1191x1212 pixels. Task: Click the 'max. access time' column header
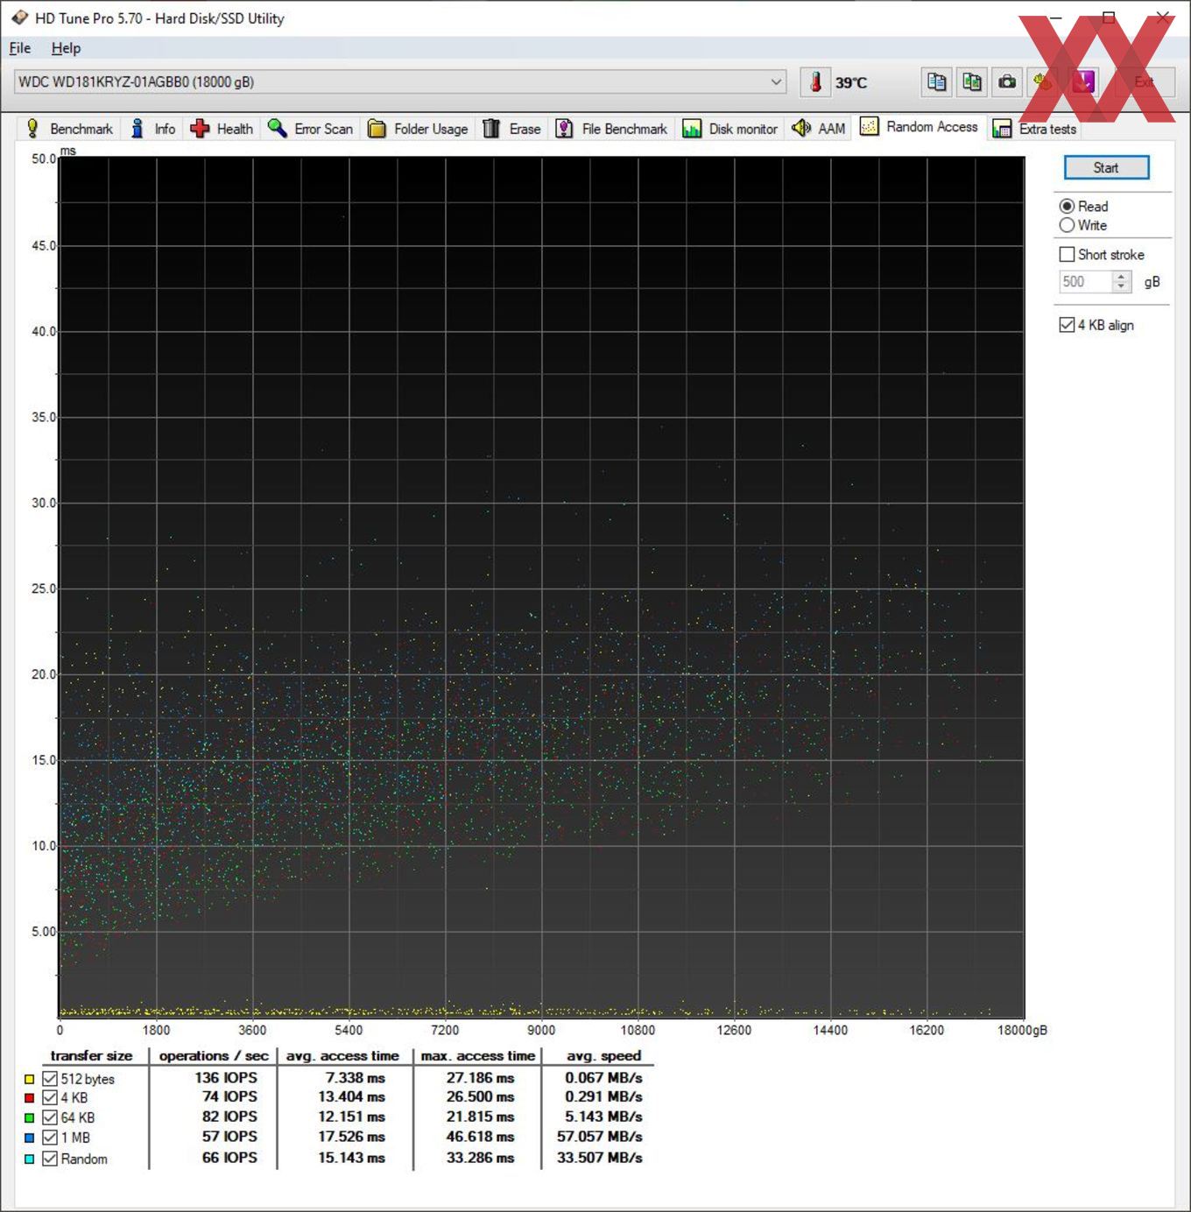[x=477, y=1056]
